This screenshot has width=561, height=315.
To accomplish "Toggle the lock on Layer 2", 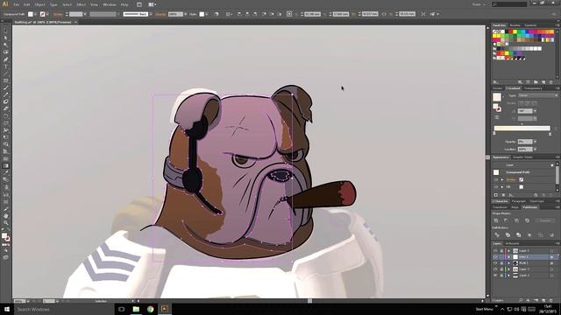I will (501, 276).
